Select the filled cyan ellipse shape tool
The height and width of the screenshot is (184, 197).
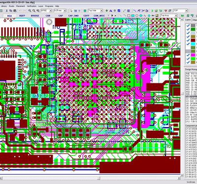141,16
